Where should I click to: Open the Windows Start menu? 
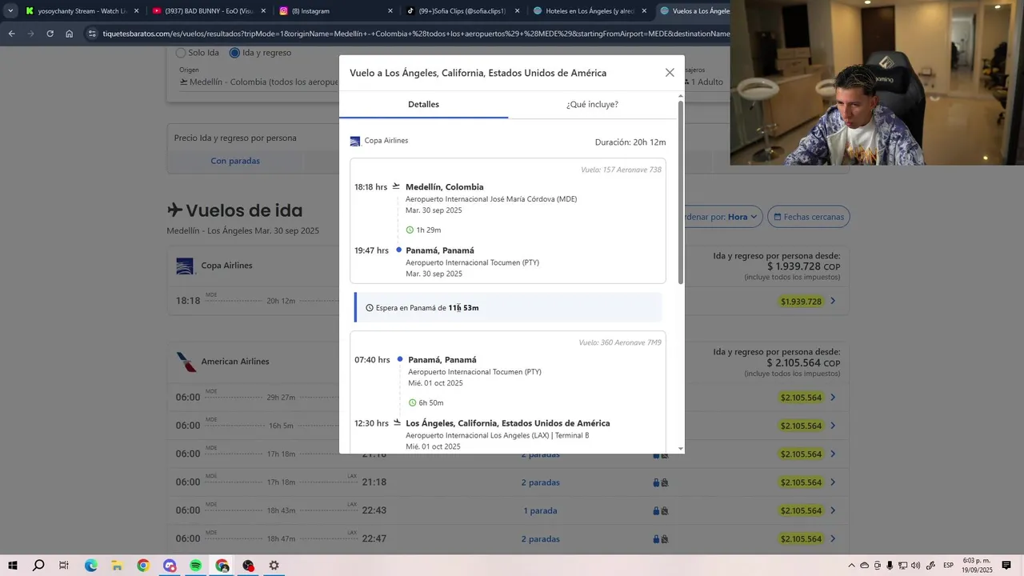tap(13, 566)
